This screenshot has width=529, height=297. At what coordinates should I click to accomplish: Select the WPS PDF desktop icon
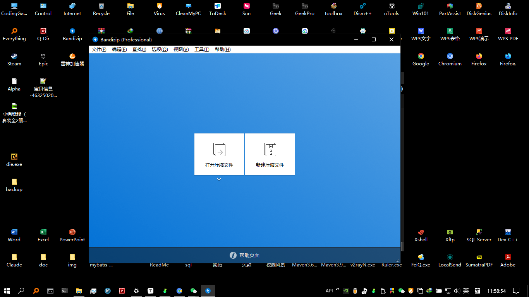click(x=508, y=34)
